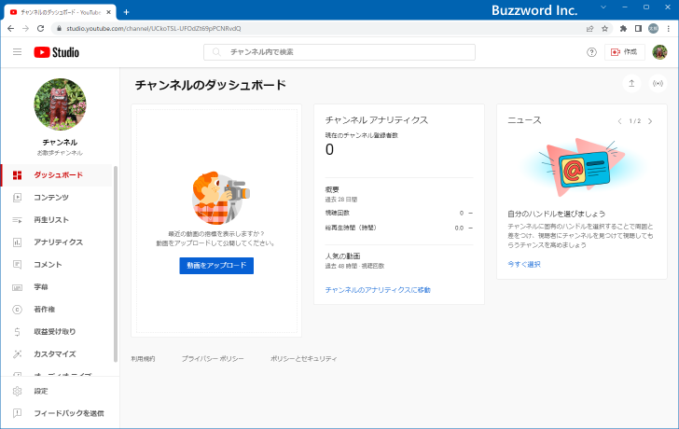This screenshot has height=429, width=679.
Task: Open プライバシー ポリシー footer link
Action: pos(213,359)
